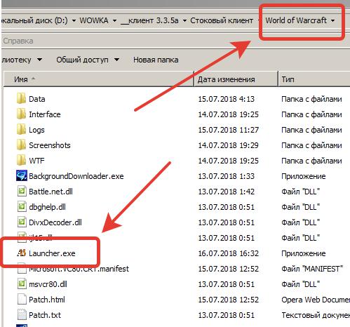Viewport: 350px width, 327px height.
Task: Go to Стоковый клиент breadcrumb
Action: 222,20
